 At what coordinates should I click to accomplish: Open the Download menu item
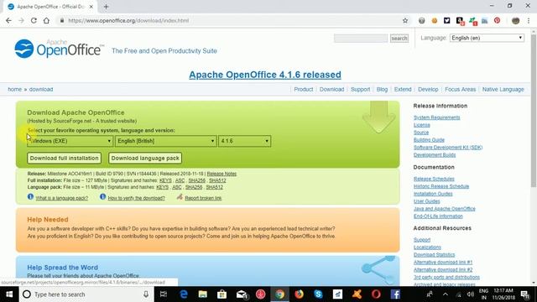pos(332,90)
